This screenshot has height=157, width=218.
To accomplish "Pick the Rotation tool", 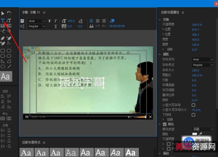I will pos(9,13).
